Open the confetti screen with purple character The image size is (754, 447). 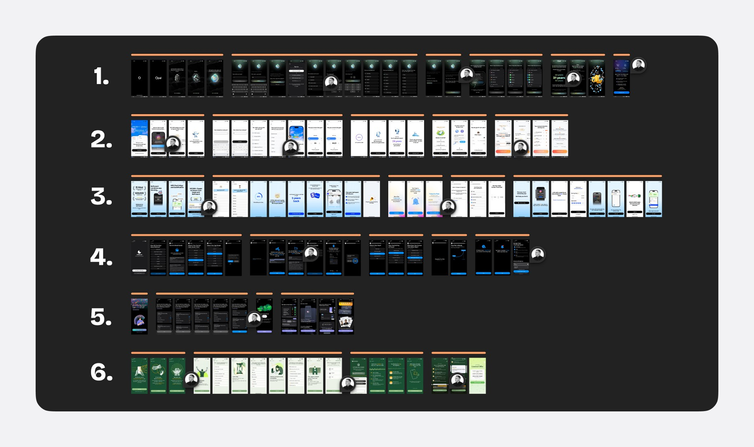click(x=139, y=316)
